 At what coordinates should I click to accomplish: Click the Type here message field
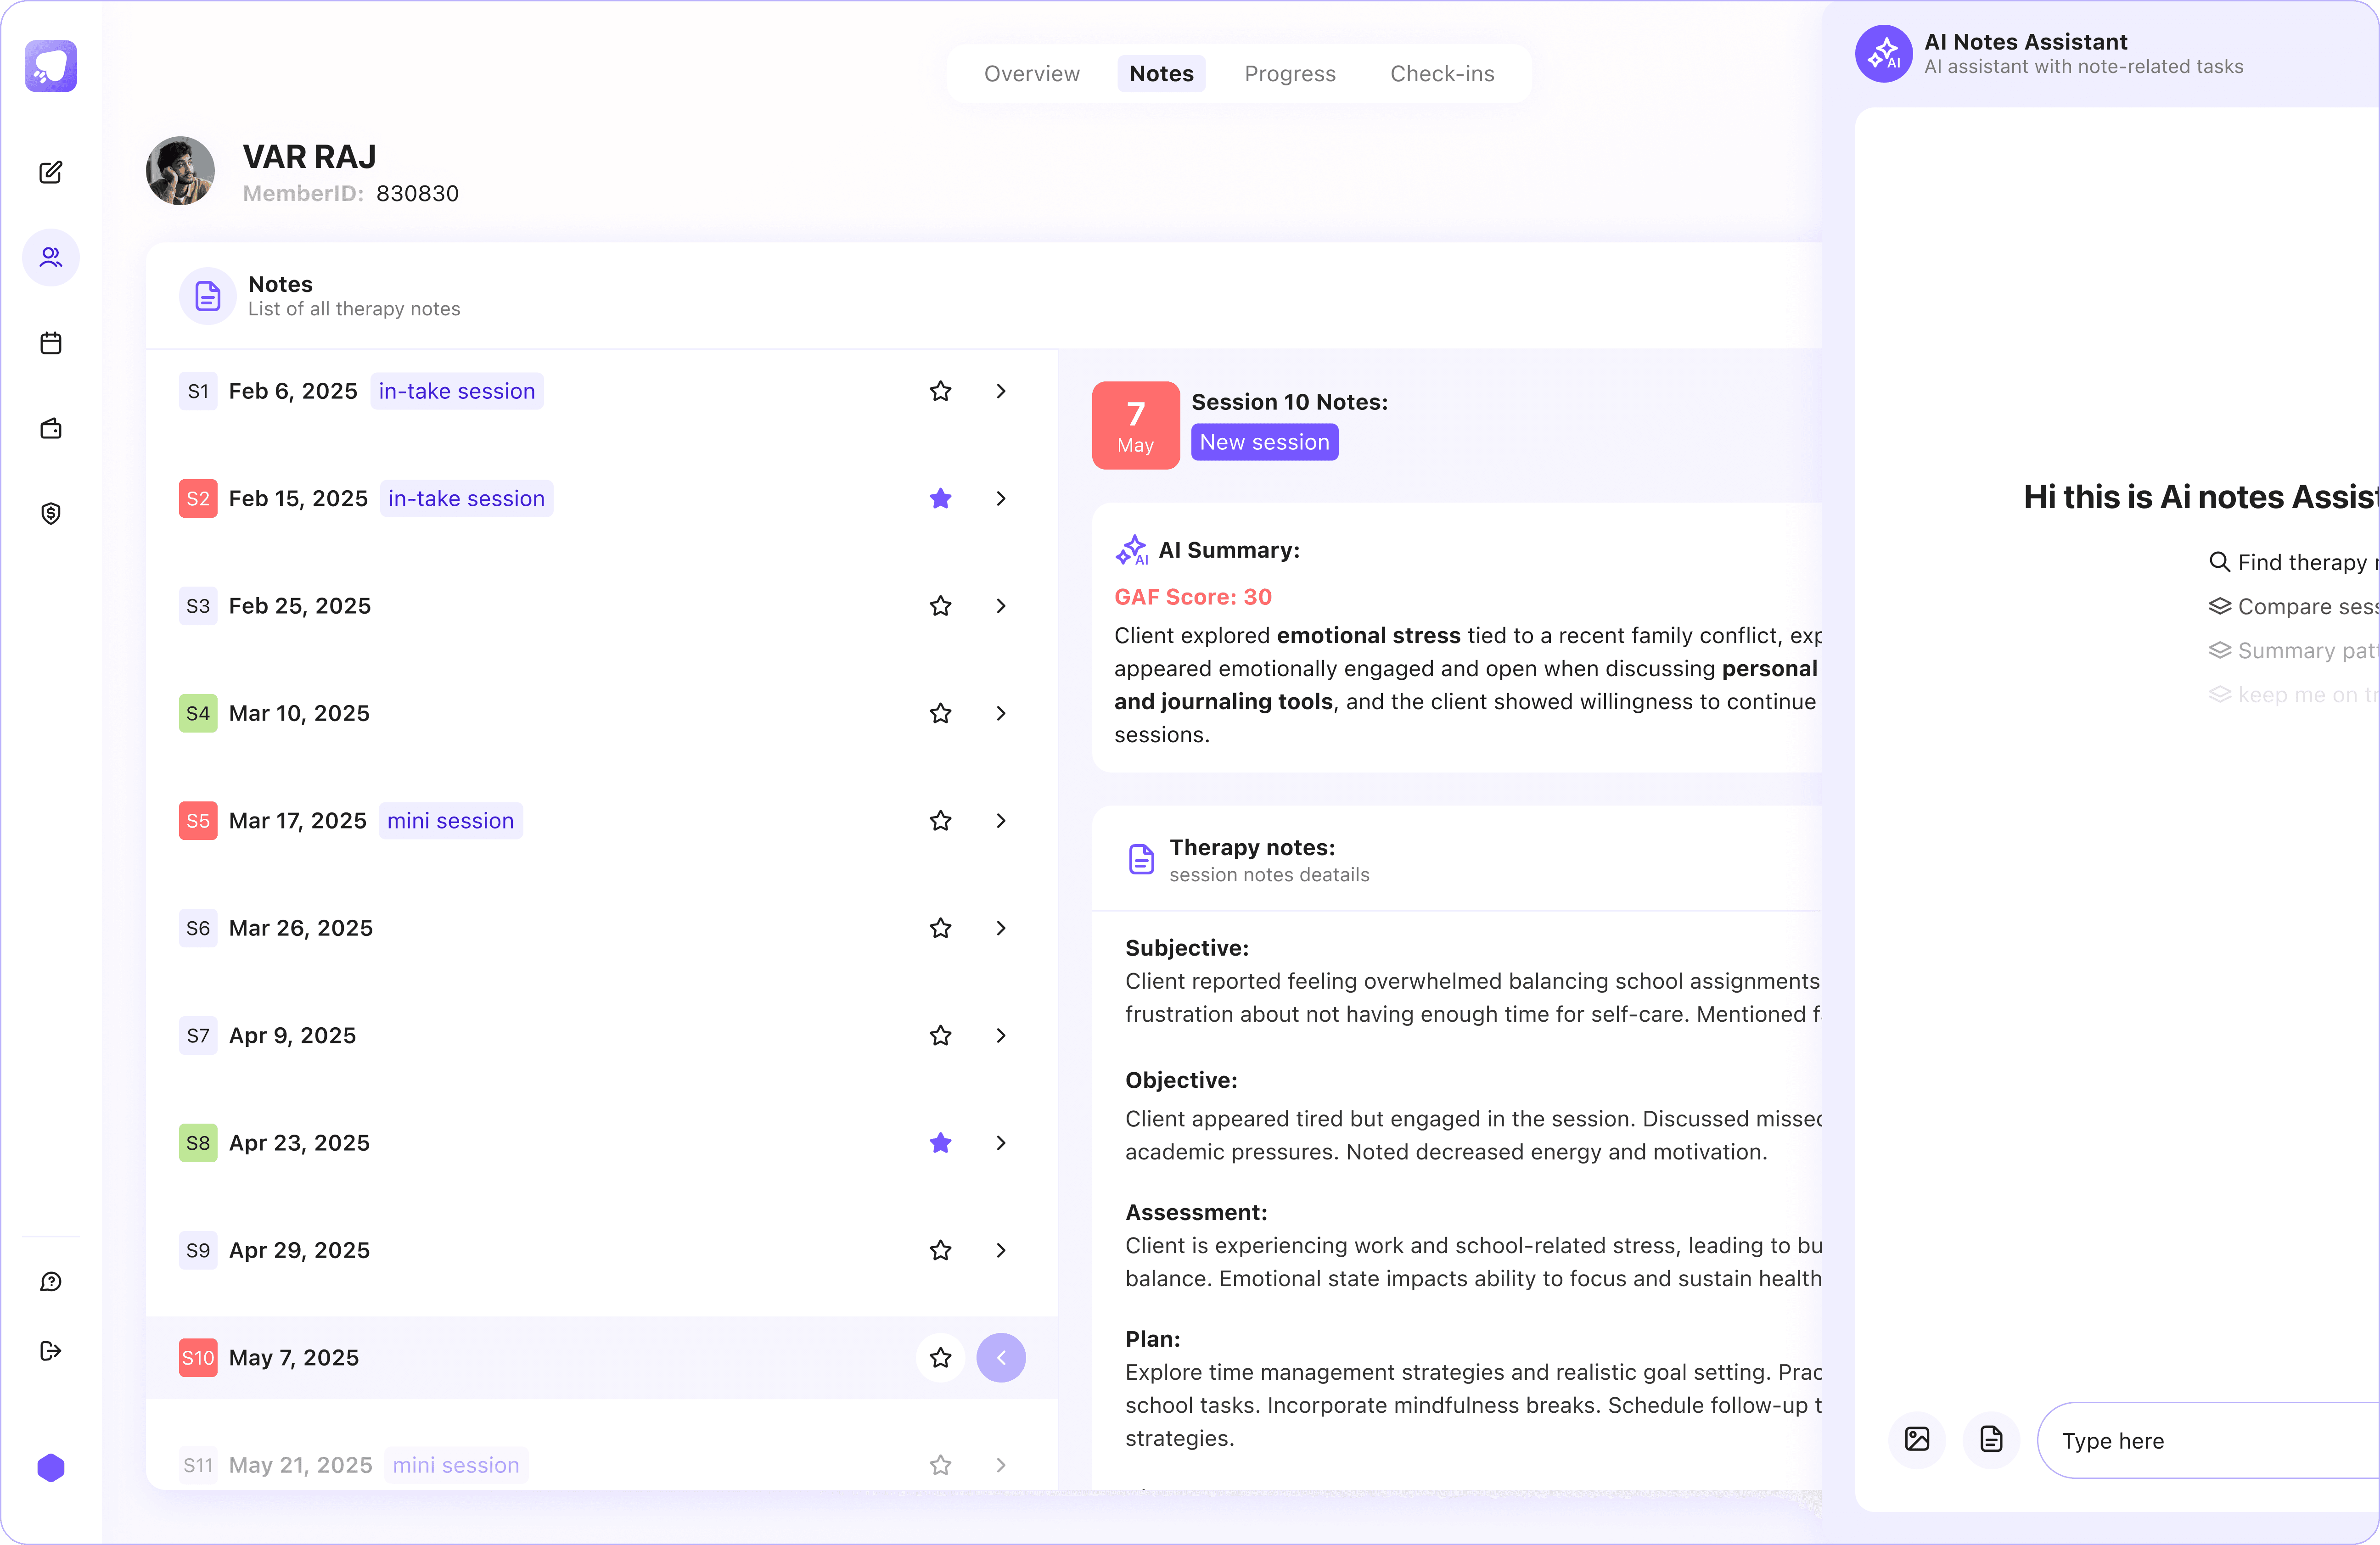click(x=2200, y=1440)
